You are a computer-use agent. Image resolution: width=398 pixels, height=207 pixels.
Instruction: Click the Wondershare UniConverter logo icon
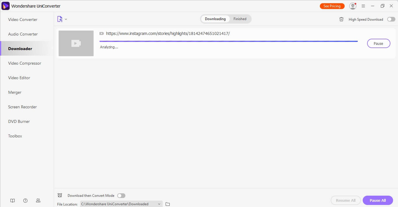click(x=6, y=6)
